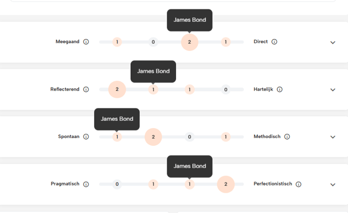Screen dimensions: 348x213
Task: Click the 0 bubble on Spontaan scale
Action: coord(190,137)
